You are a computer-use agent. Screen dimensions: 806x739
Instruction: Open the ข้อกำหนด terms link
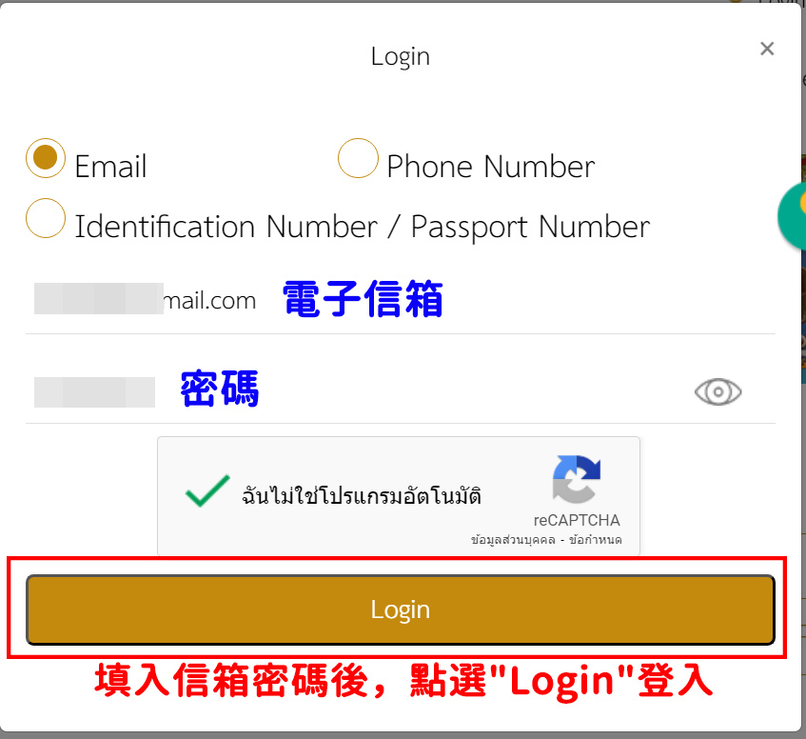point(596,540)
